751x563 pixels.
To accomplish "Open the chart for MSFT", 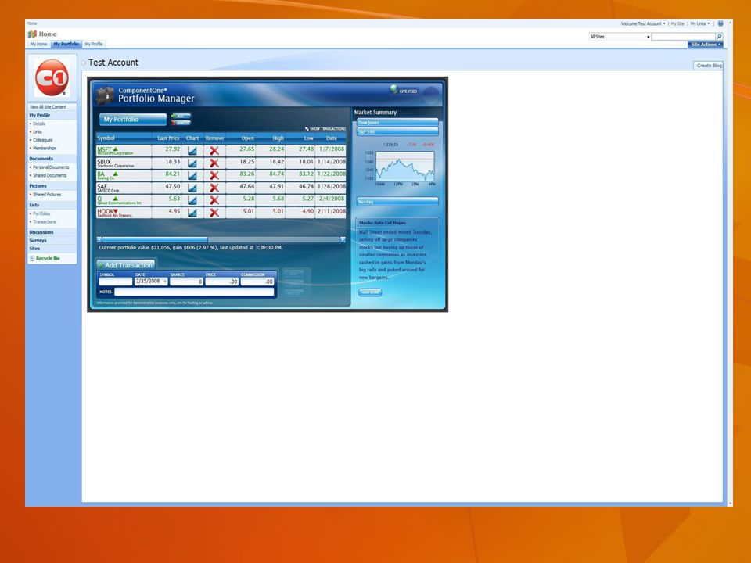I will (x=192, y=151).
